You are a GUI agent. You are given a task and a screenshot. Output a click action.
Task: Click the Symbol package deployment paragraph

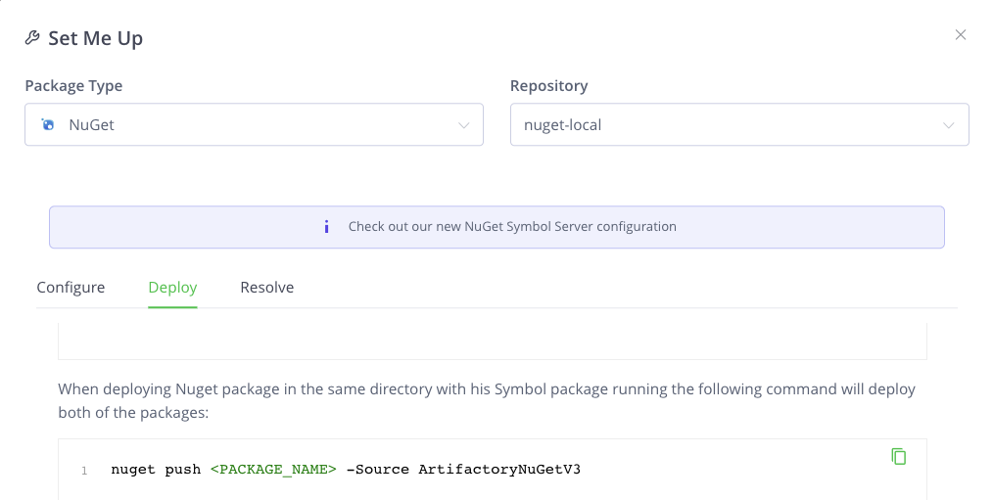tap(487, 400)
